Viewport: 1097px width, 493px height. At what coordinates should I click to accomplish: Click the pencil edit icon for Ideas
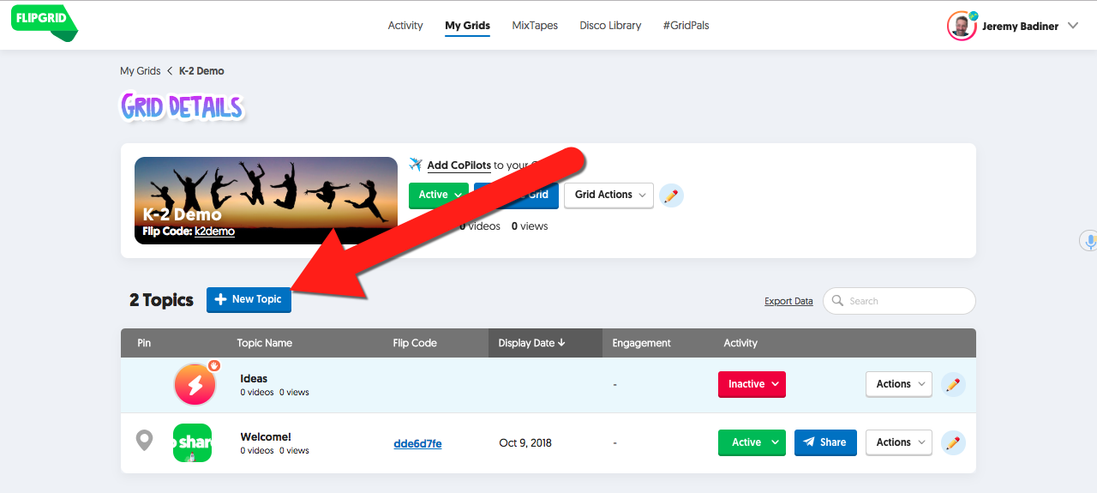tap(953, 385)
